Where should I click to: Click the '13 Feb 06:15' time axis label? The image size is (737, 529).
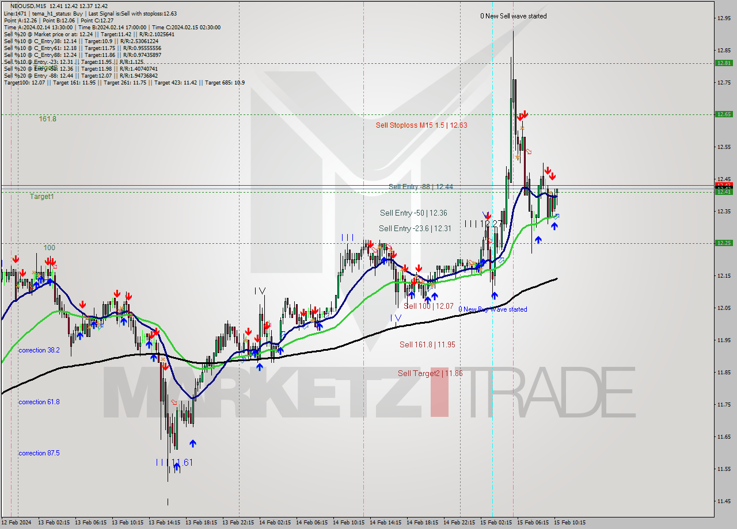click(90, 523)
